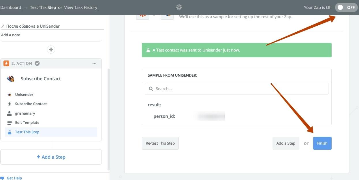Viewport: 359px width, 180px height.
Task: Click the chat bubble icon beside Get Help
Action: 2,178
